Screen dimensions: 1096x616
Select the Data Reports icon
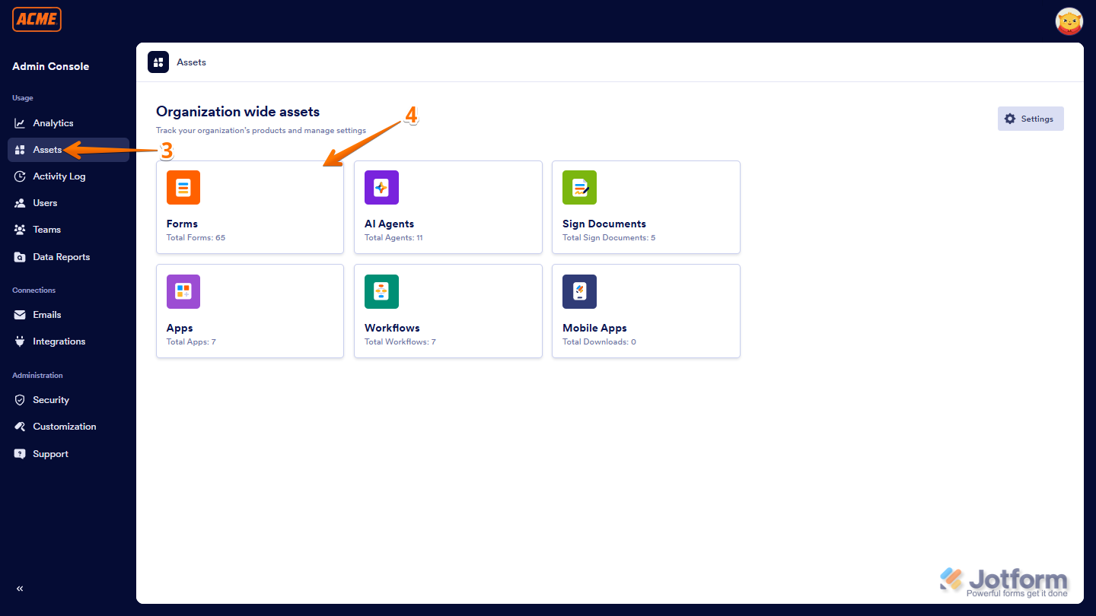[x=21, y=256]
